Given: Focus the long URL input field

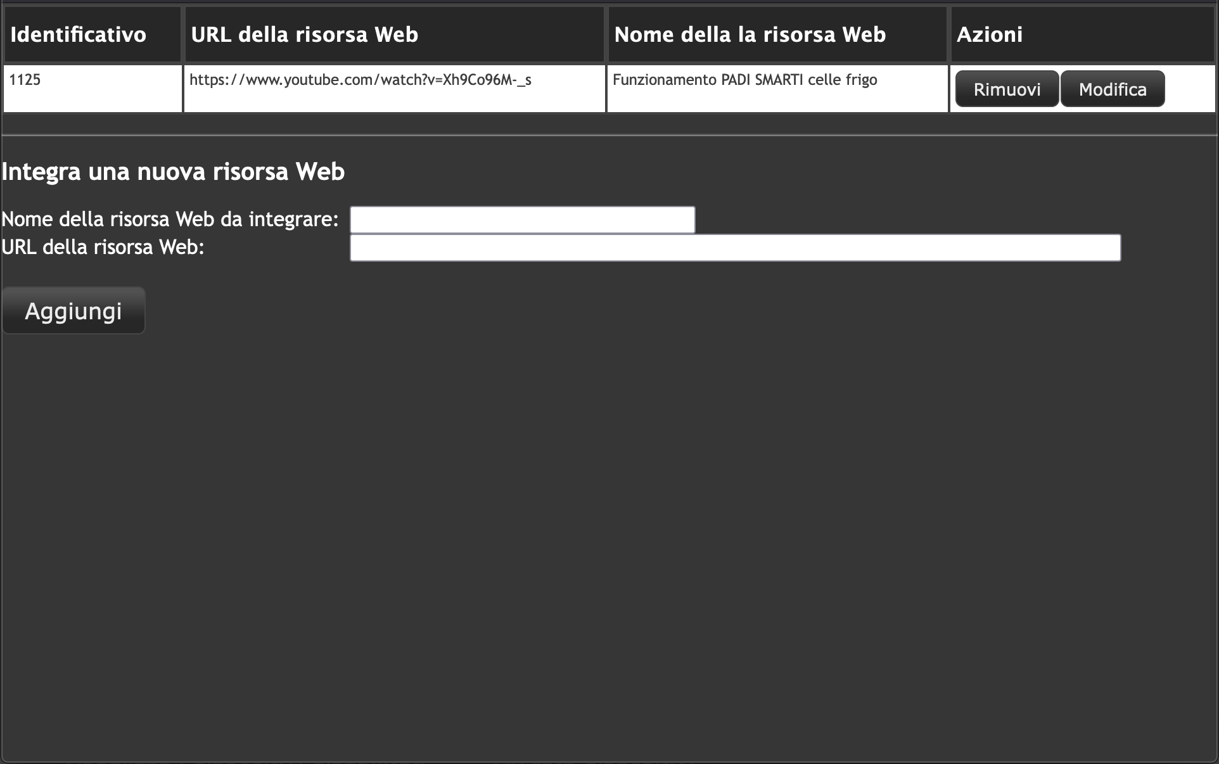Looking at the screenshot, I should pyautogui.click(x=736, y=248).
